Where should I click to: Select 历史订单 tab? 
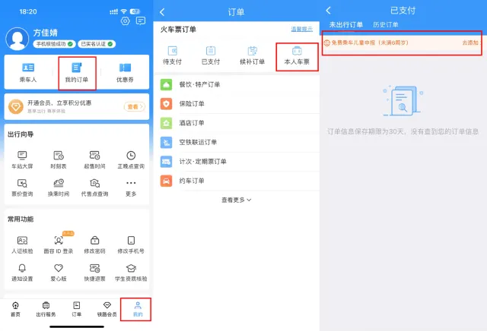point(386,24)
